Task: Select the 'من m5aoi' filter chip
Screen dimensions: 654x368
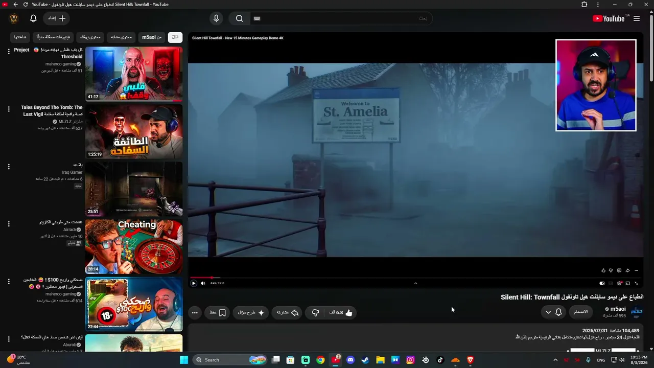Action: [152, 37]
